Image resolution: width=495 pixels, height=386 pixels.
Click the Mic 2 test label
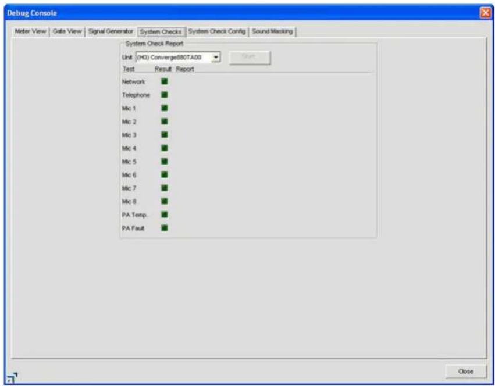click(129, 121)
